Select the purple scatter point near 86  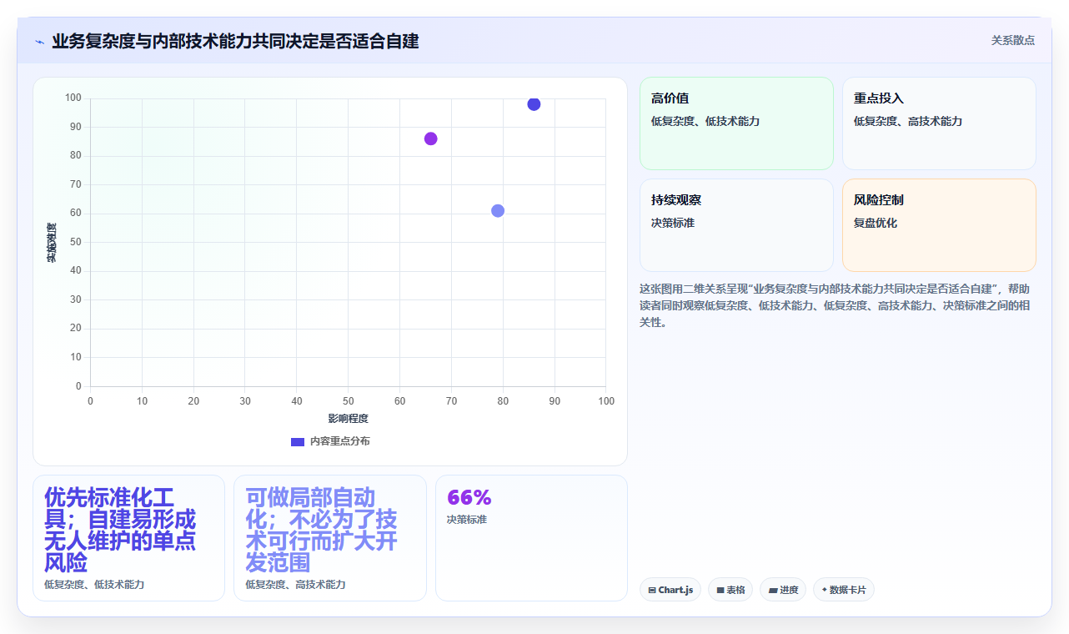(430, 138)
